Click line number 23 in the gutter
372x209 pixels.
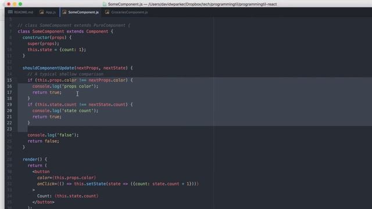point(9,129)
